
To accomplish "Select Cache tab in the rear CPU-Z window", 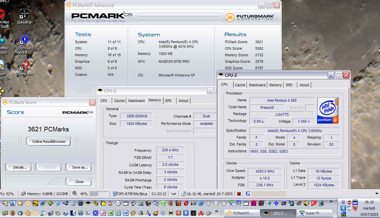I will pos(119,101).
